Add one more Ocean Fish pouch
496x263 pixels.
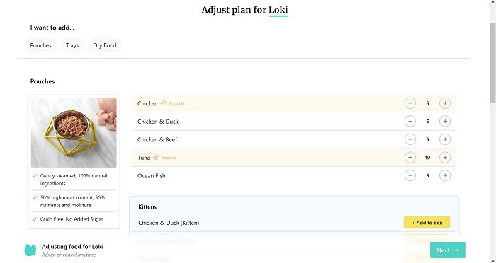click(x=445, y=175)
